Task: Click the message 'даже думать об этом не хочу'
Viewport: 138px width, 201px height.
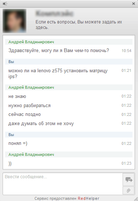Action: [41, 124]
